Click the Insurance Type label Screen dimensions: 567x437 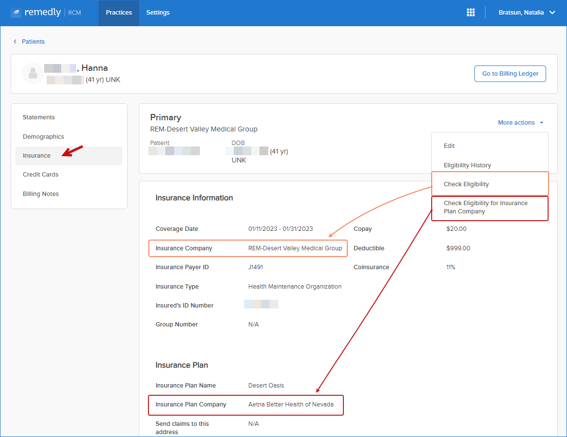pyautogui.click(x=177, y=287)
